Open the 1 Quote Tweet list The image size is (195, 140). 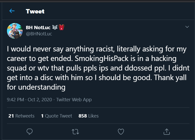[57, 116]
